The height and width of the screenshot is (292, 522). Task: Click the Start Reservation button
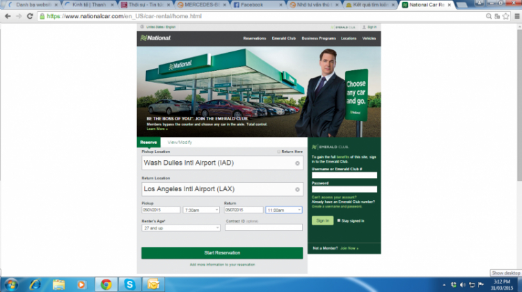(222, 253)
